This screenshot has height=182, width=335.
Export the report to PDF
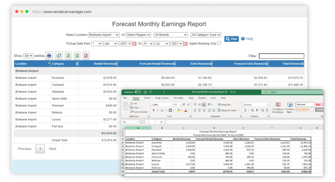(x=86, y=56)
